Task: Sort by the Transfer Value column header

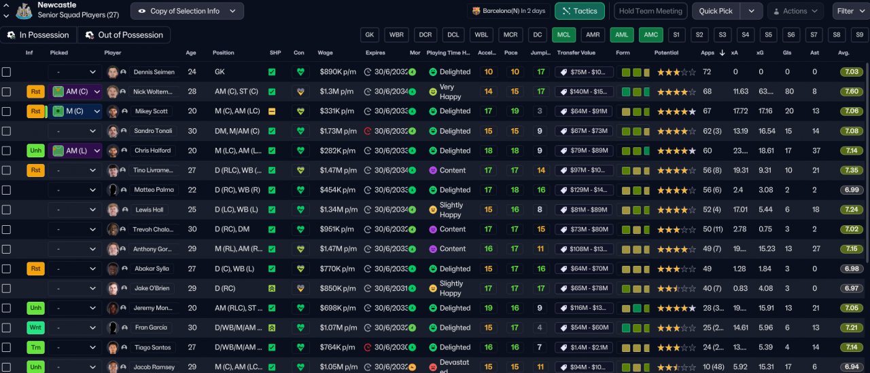Action: [x=576, y=53]
